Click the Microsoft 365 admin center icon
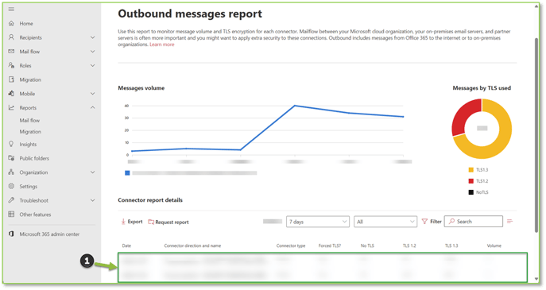Viewport: 546px width, 290px height. 11,234
